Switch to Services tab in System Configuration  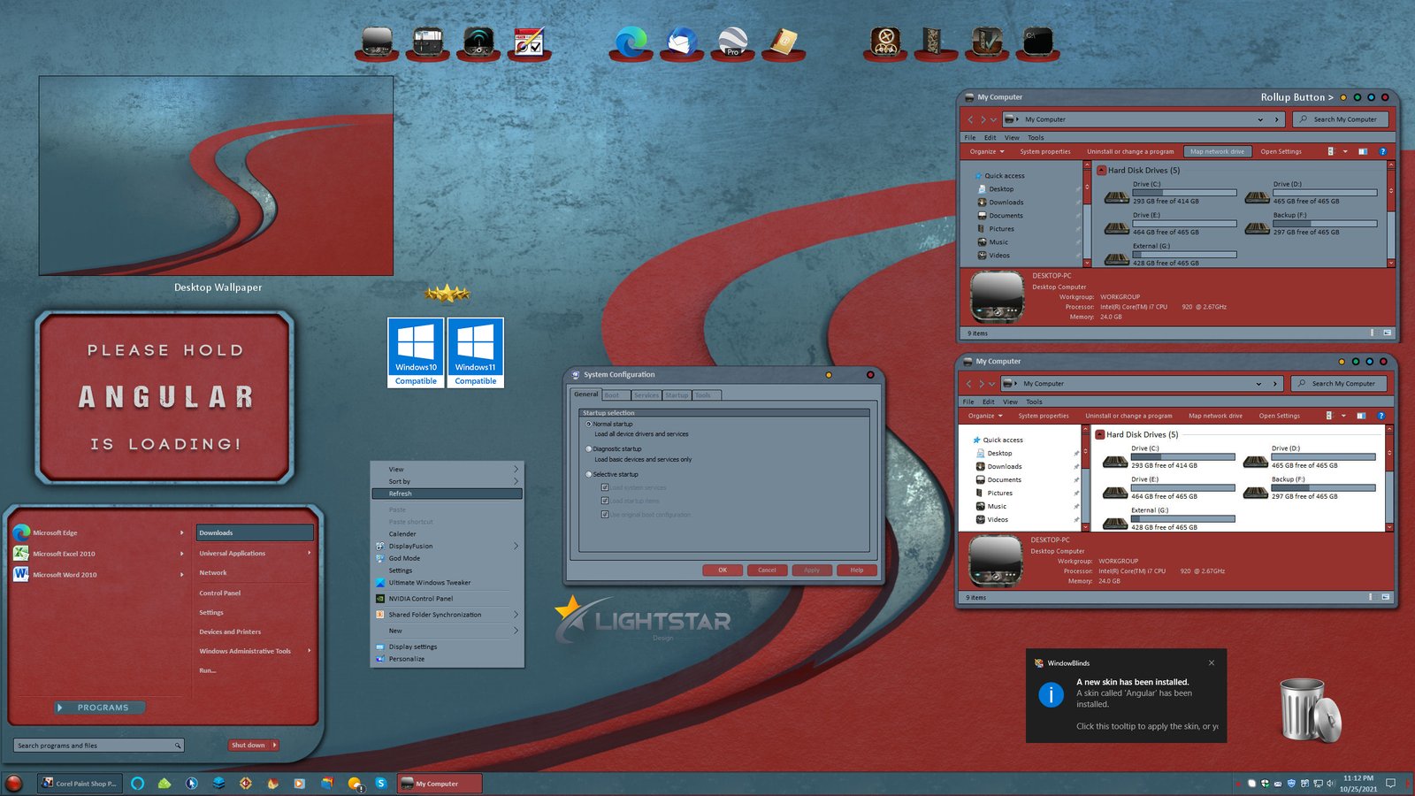coord(646,395)
